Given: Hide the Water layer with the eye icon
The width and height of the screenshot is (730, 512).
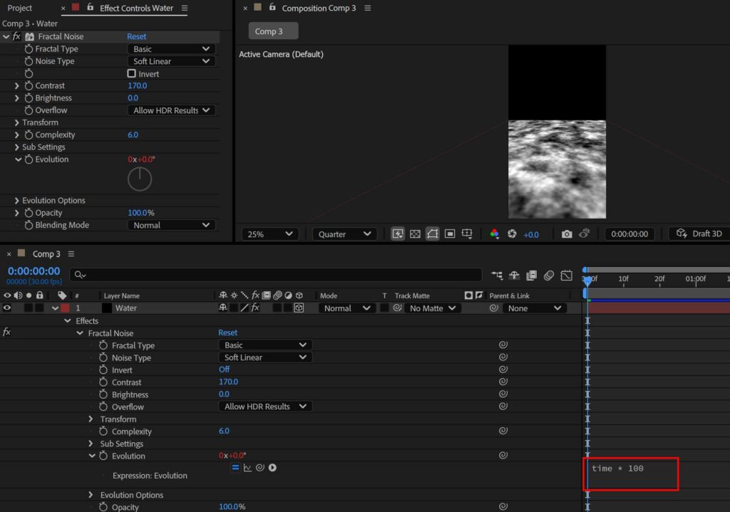Looking at the screenshot, I should pos(7,308).
